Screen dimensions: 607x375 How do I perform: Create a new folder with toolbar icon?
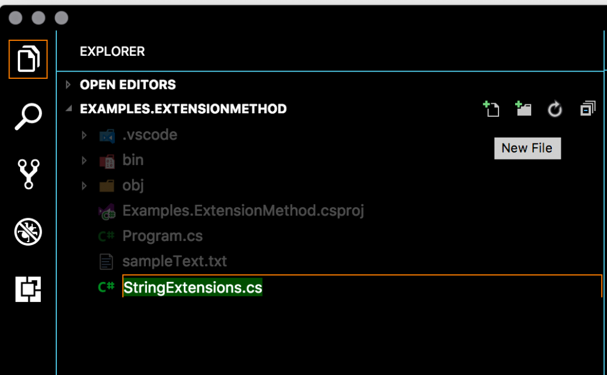[x=523, y=109]
